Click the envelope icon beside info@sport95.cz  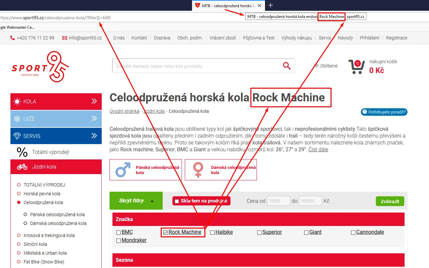64,37
